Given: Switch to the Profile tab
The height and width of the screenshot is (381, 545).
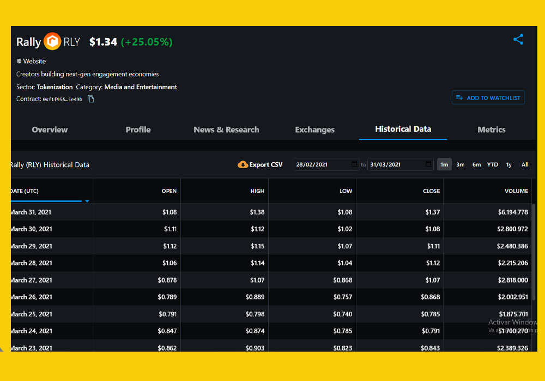Looking at the screenshot, I should click(x=138, y=130).
